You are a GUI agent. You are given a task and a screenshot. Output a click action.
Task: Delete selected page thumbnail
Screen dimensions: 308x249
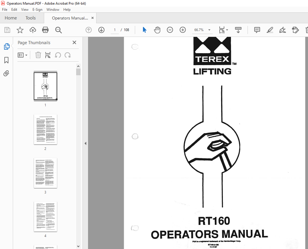tap(38, 55)
